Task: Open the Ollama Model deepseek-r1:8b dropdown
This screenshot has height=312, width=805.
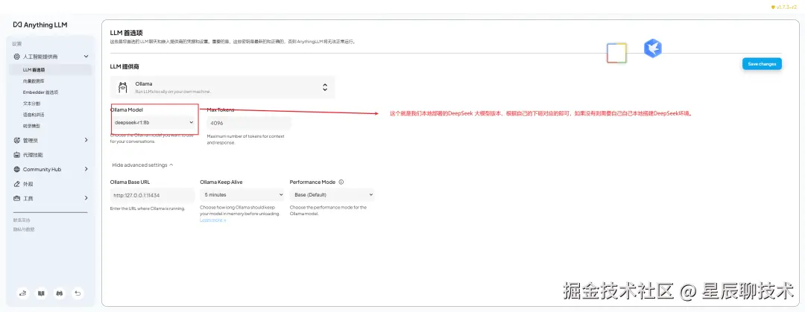Action: 154,123
